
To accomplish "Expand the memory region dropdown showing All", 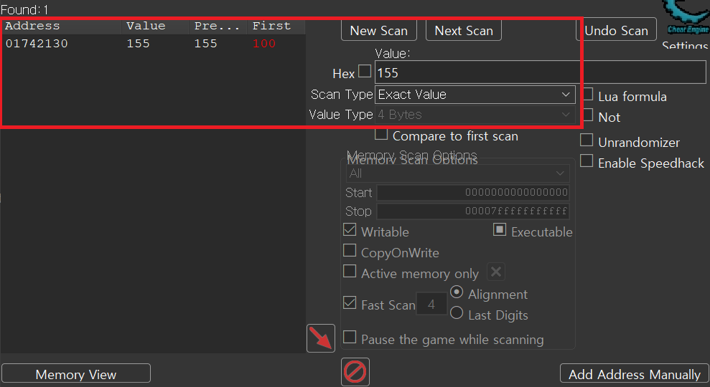I will pos(458,173).
